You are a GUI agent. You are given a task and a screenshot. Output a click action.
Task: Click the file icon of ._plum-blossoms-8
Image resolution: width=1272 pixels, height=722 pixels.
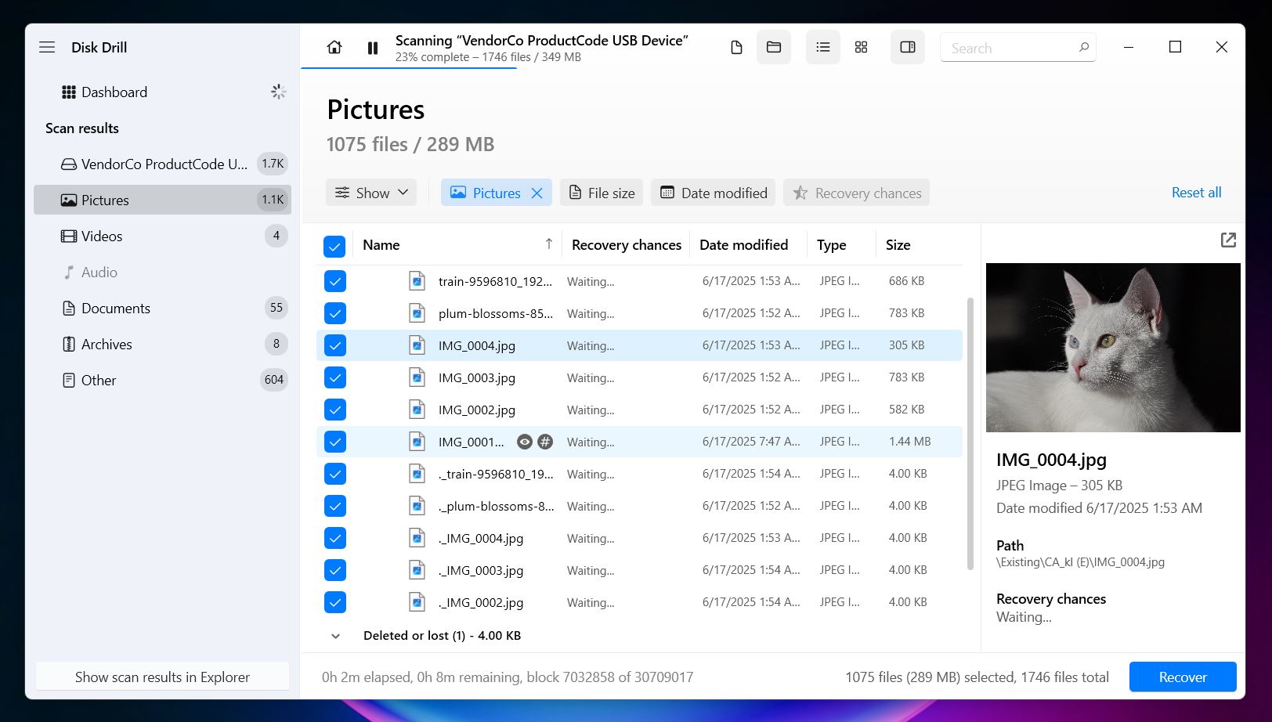pos(417,506)
